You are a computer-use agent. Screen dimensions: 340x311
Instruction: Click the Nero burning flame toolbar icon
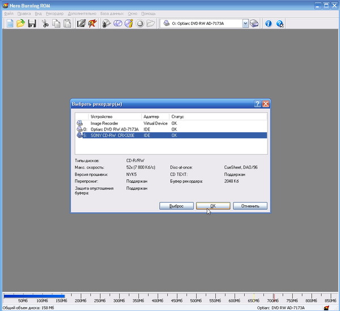[x=92, y=23]
